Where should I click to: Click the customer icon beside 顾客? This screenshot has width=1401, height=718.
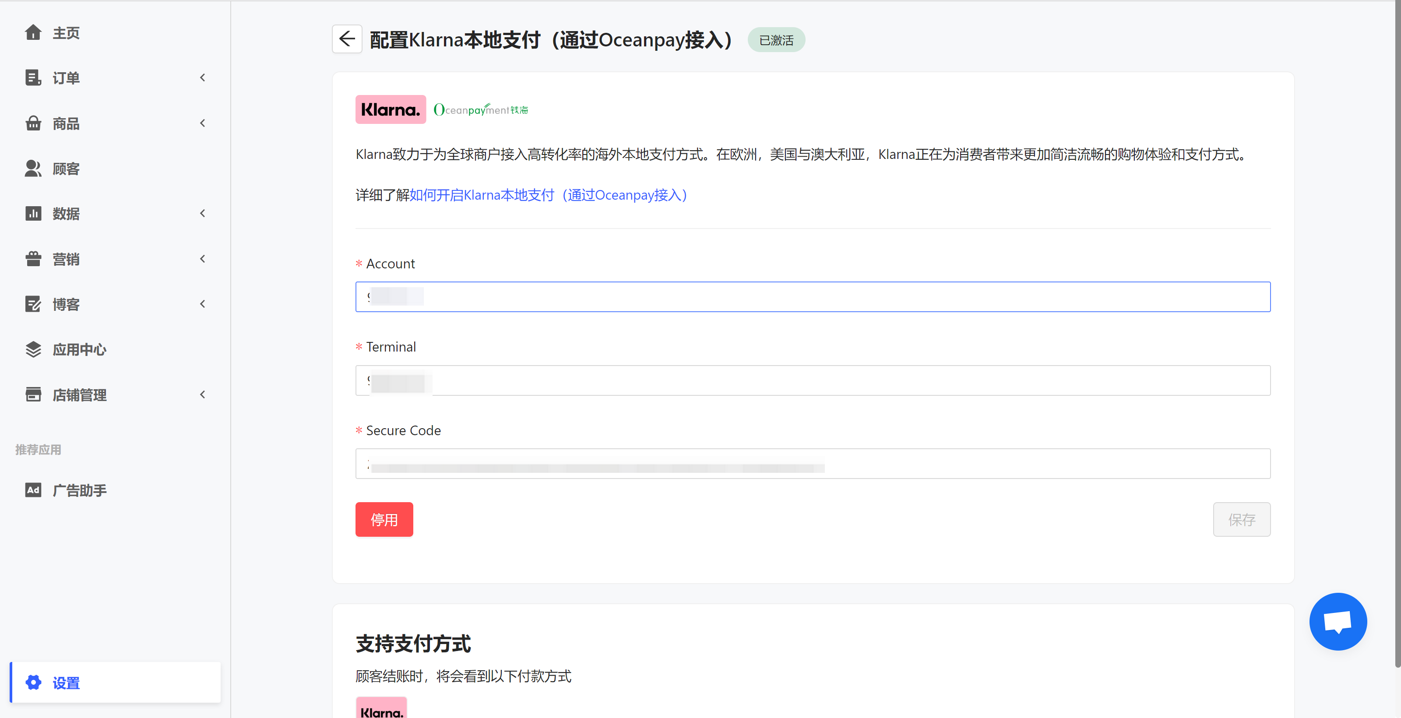coord(33,169)
